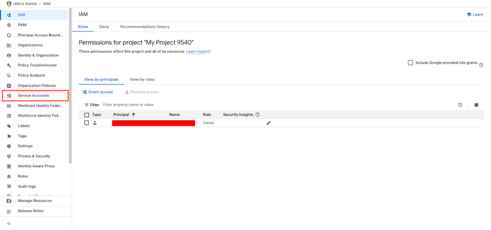Image resolution: width=491 pixels, height=230 pixels.
Task: Click the help icon next to Google-provided role grants
Action: coord(481,65)
